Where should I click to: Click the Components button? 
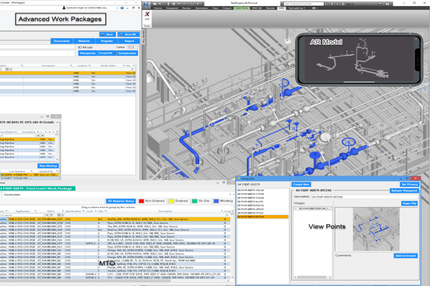tap(127, 53)
